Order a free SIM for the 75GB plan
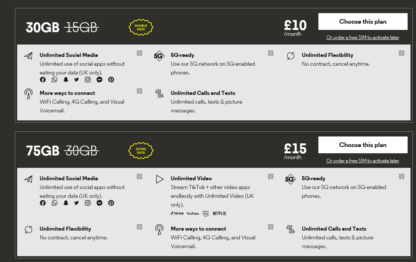 (363, 161)
